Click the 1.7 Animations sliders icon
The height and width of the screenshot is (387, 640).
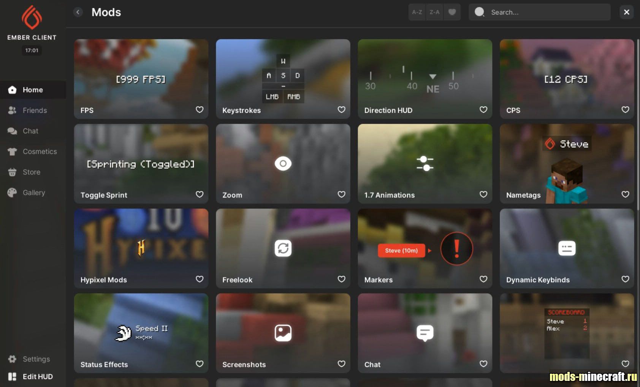(425, 164)
